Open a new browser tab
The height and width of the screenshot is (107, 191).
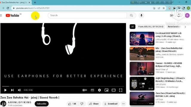point(35,2)
